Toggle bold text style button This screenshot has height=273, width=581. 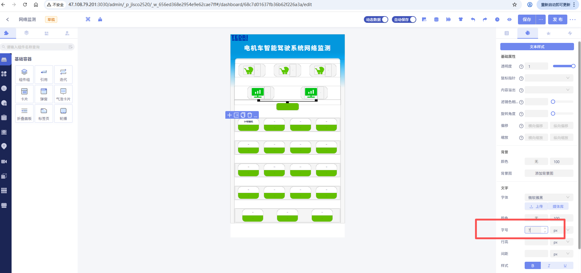[x=533, y=266]
